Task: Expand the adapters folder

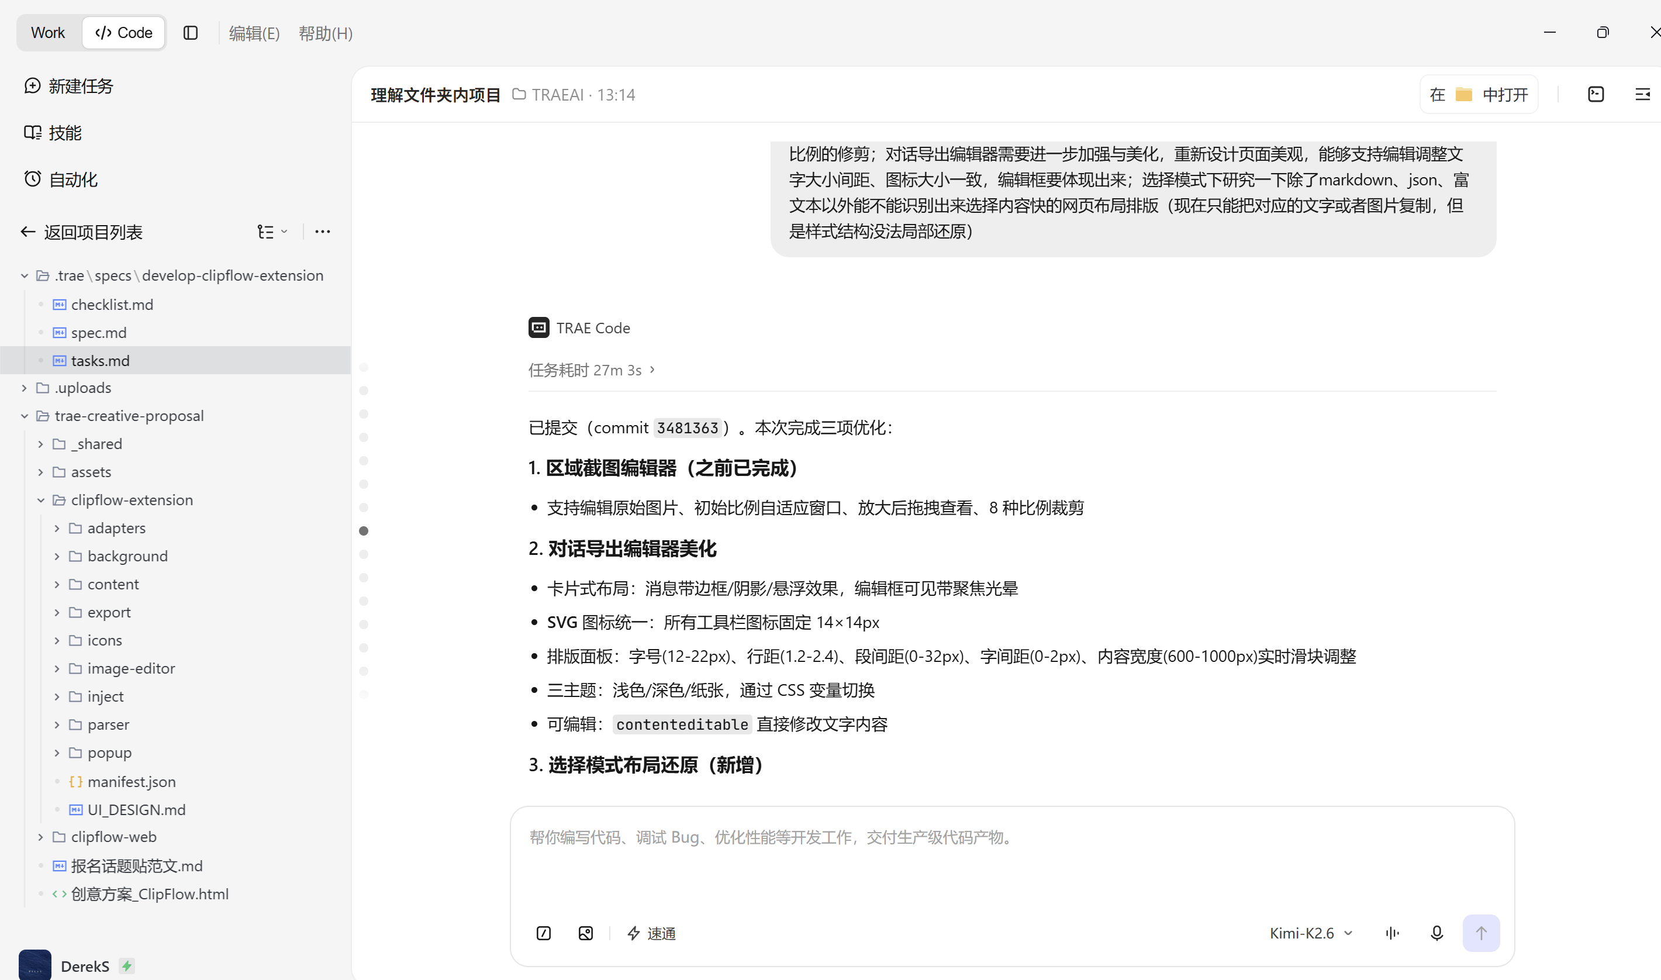Action: (57, 529)
